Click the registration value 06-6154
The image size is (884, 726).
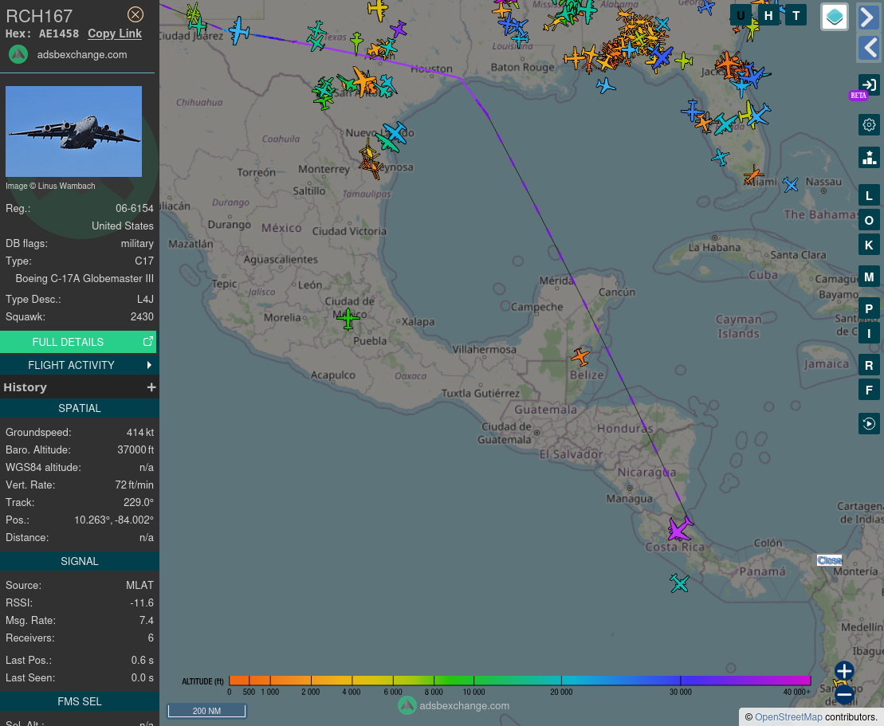click(135, 209)
